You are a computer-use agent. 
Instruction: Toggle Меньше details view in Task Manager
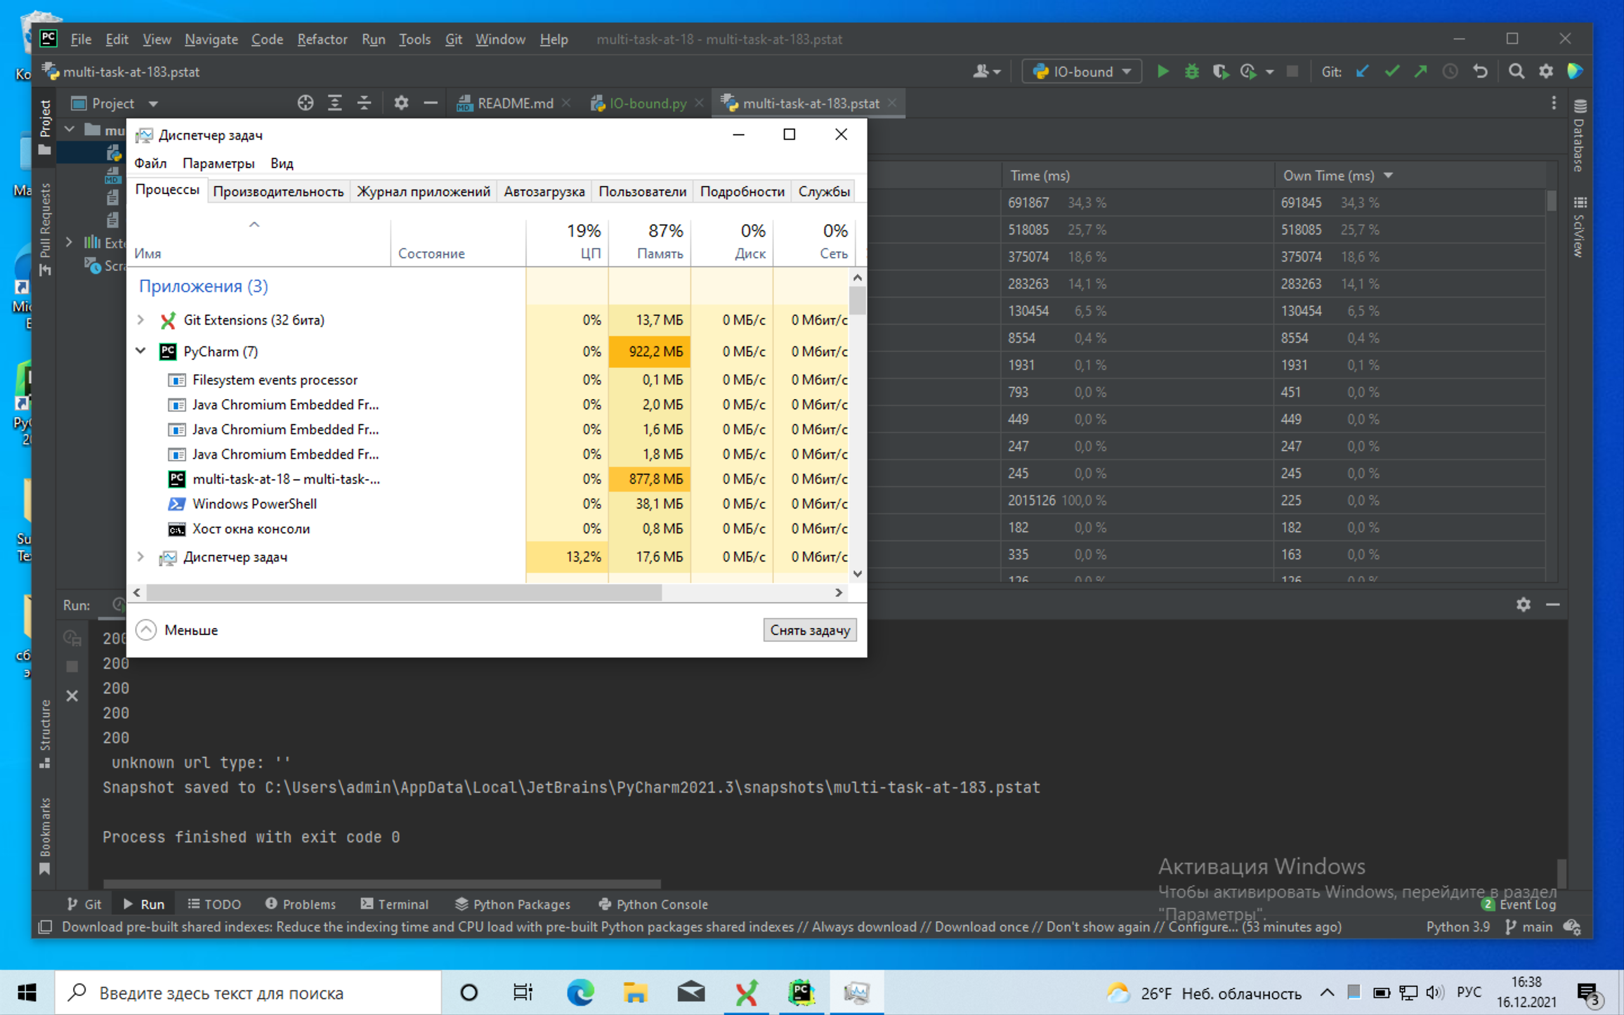[x=177, y=630]
